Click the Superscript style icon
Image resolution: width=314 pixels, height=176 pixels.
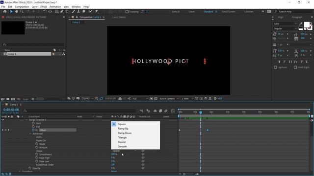pyautogui.click(x=302, y=62)
